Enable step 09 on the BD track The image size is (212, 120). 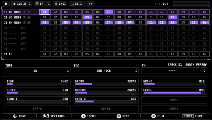click(130, 12)
